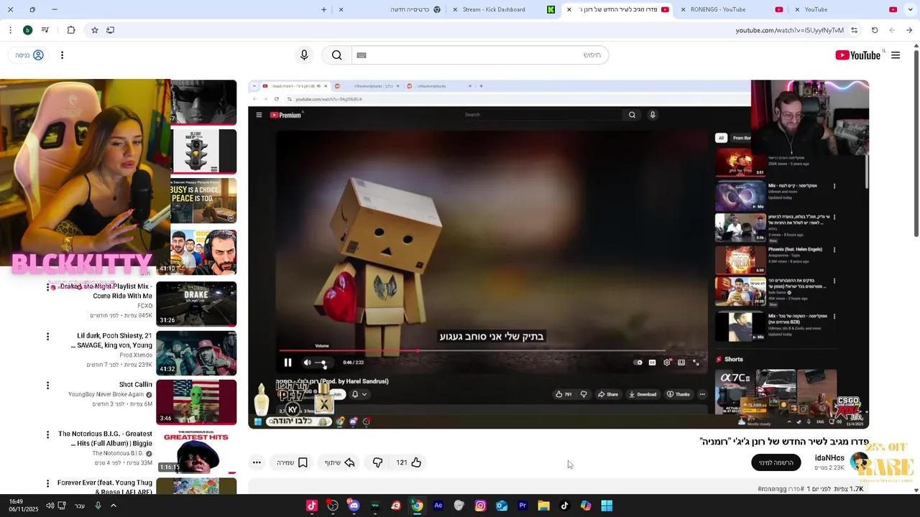
Task: Click the magnifier search button
Action: 336,55
